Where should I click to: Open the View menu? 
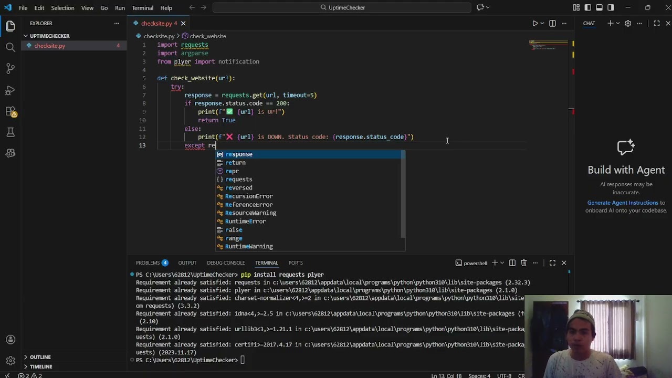pyautogui.click(x=87, y=8)
